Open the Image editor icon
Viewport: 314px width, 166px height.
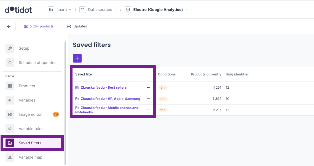(10, 114)
